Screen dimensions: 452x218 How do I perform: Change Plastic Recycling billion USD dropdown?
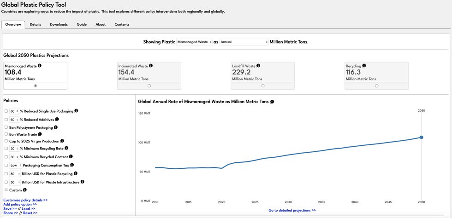15,174
